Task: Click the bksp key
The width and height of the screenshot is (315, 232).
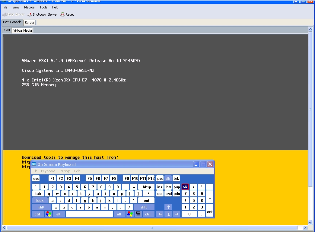Action: [x=147, y=187]
